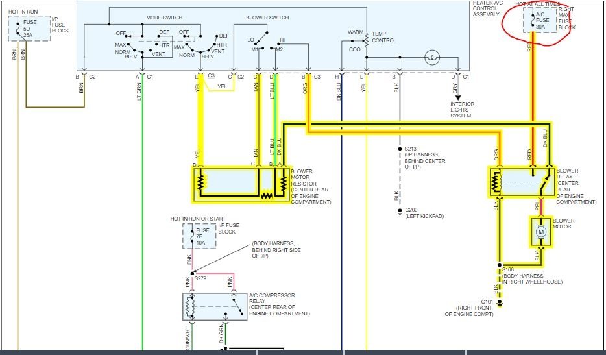Click the 'BLOWER MOTOR' label beside motor
The width and height of the screenshot is (606, 355).
coord(563,223)
